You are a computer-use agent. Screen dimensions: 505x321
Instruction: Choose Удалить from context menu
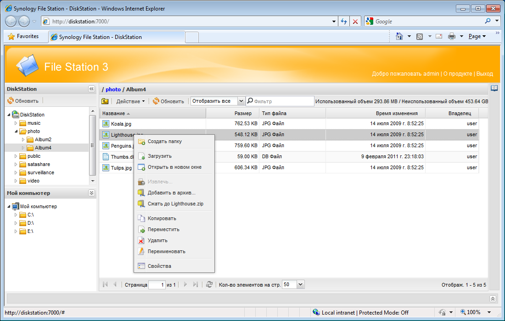coord(174,240)
